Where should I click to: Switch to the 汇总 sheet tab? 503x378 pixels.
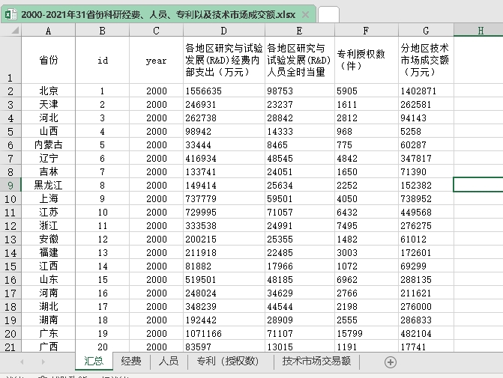tap(94, 361)
